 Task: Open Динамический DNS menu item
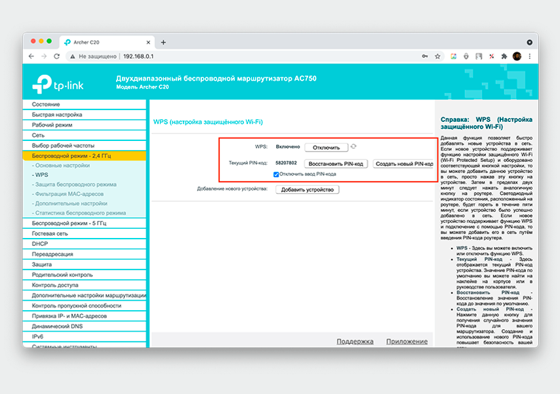[x=85, y=326]
